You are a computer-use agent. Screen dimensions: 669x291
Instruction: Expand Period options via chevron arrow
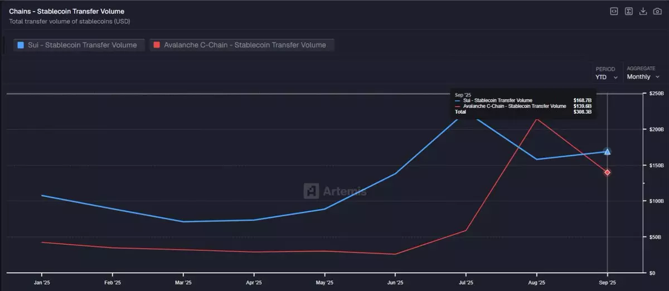pos(615,77)
